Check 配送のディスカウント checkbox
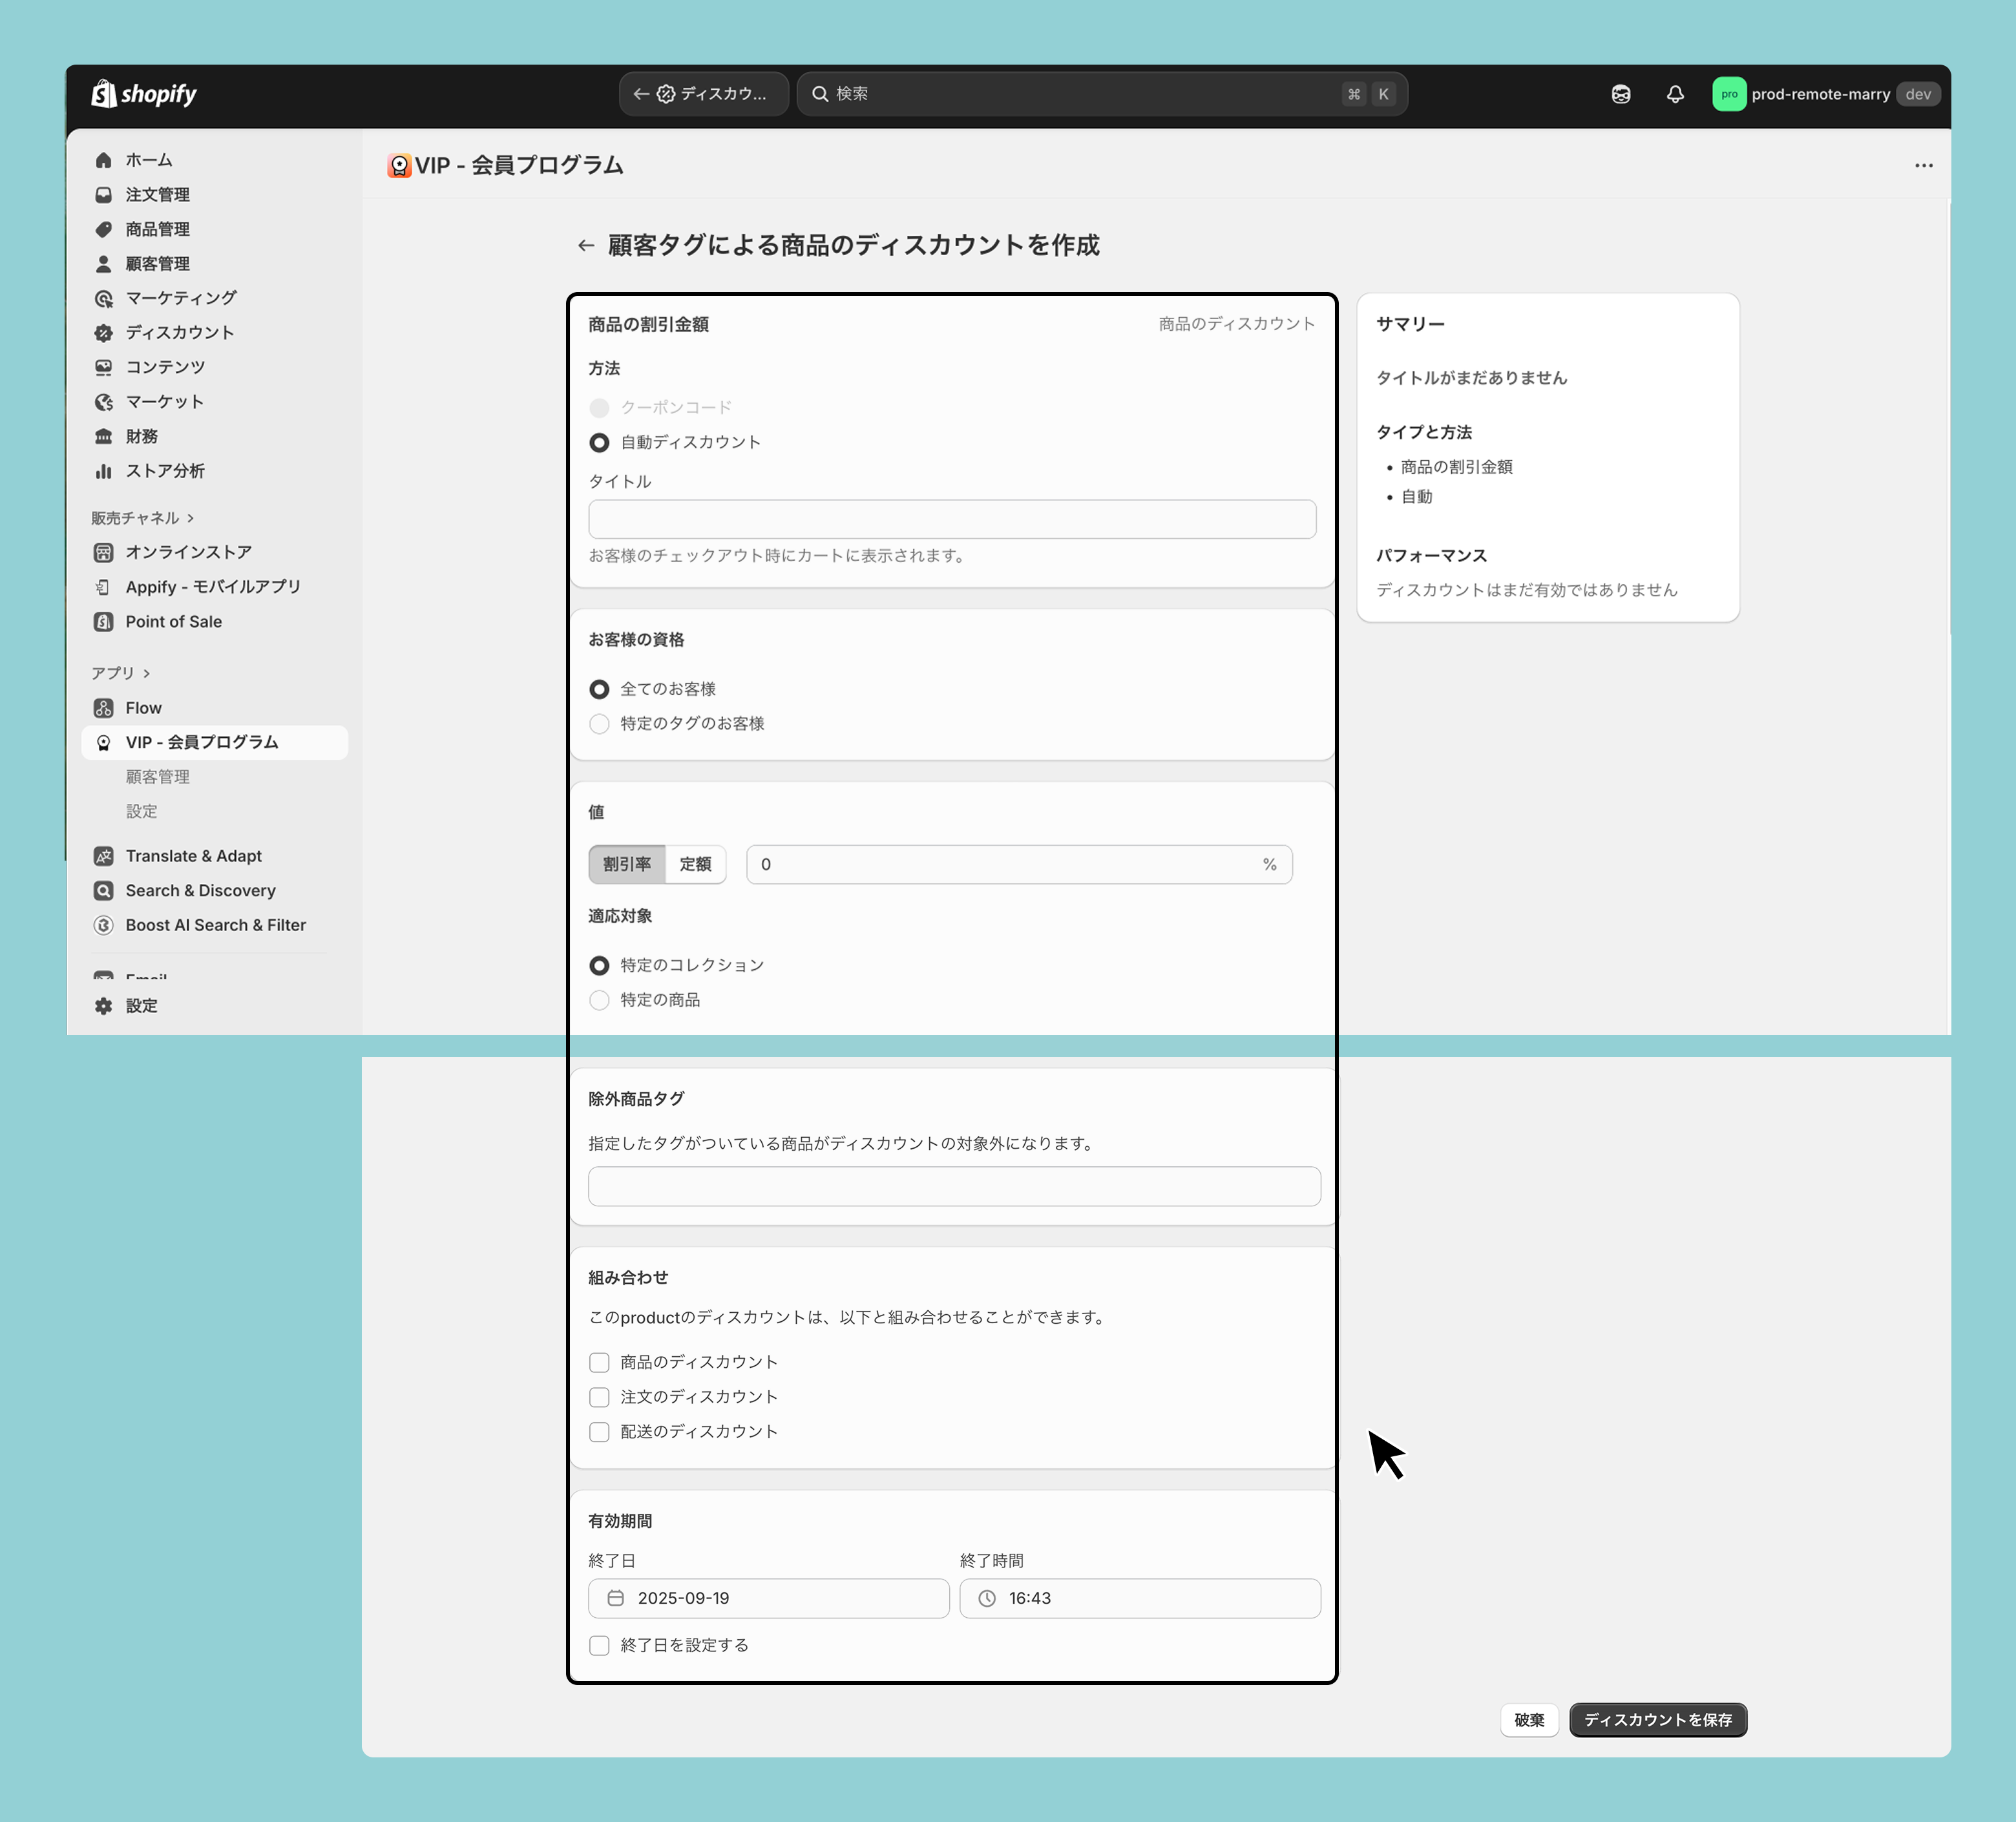The image size is (2016, 1822). (x=599, y=1432)
